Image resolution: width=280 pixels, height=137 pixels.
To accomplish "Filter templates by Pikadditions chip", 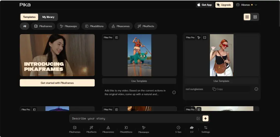I will click(94, 26).
